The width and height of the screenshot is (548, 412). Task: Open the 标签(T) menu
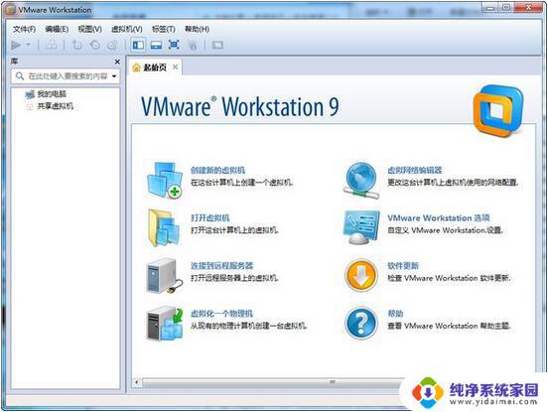163,29
